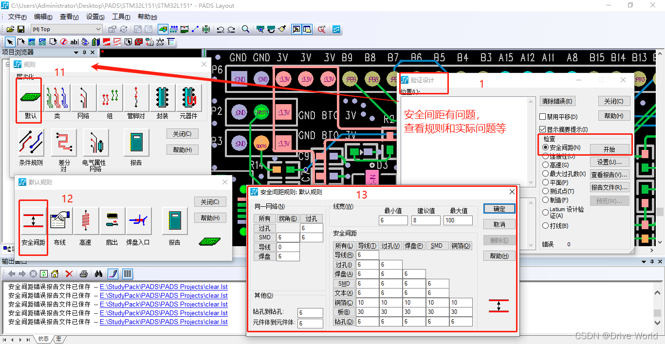Click the Save icon in main toolbar
665x344 pixels.
(21, 29)
